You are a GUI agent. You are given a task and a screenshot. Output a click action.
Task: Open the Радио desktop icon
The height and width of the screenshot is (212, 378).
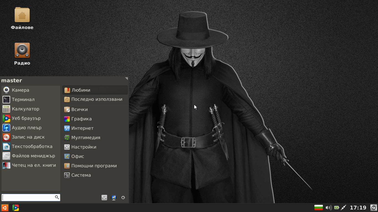22,54
